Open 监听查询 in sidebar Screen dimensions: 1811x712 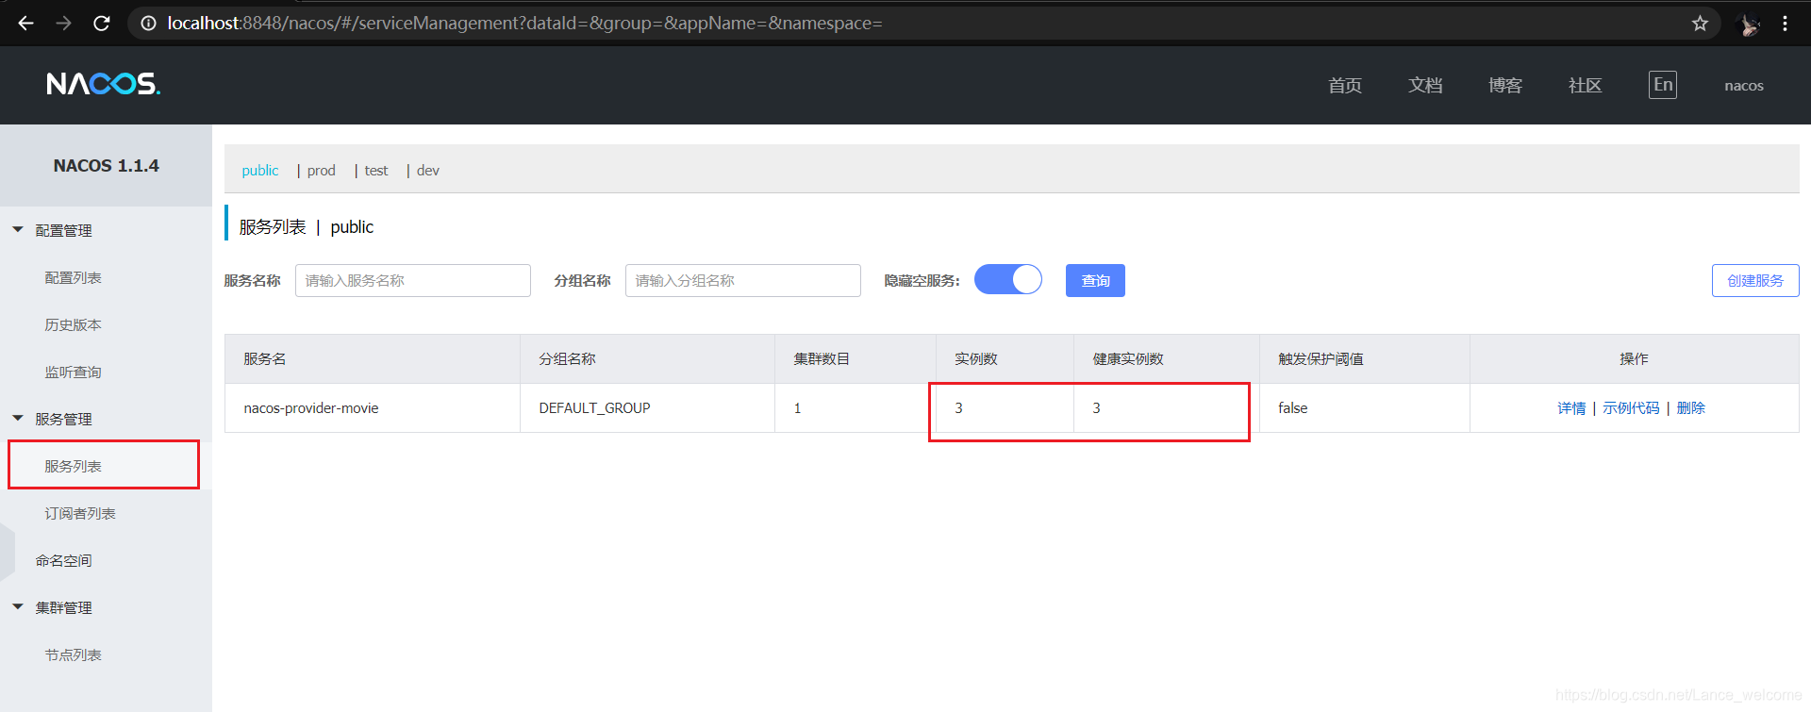[x=74, y=372]
